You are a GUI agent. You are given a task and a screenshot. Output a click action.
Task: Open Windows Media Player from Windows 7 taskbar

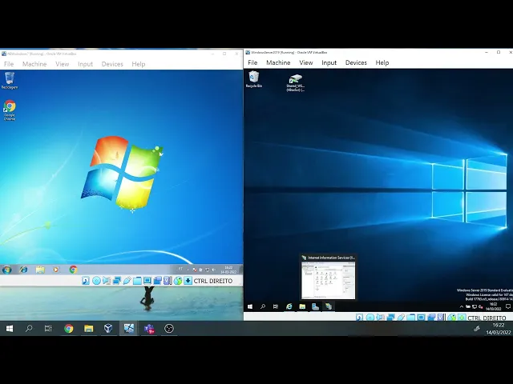pyautogui.click(x=56, y=270)
